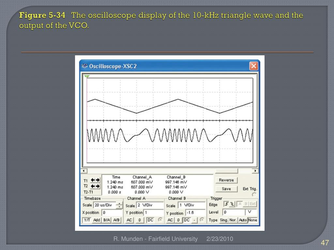Click the Timebase X position field
The width and height of the screenshot is (334, 250).
112,213
